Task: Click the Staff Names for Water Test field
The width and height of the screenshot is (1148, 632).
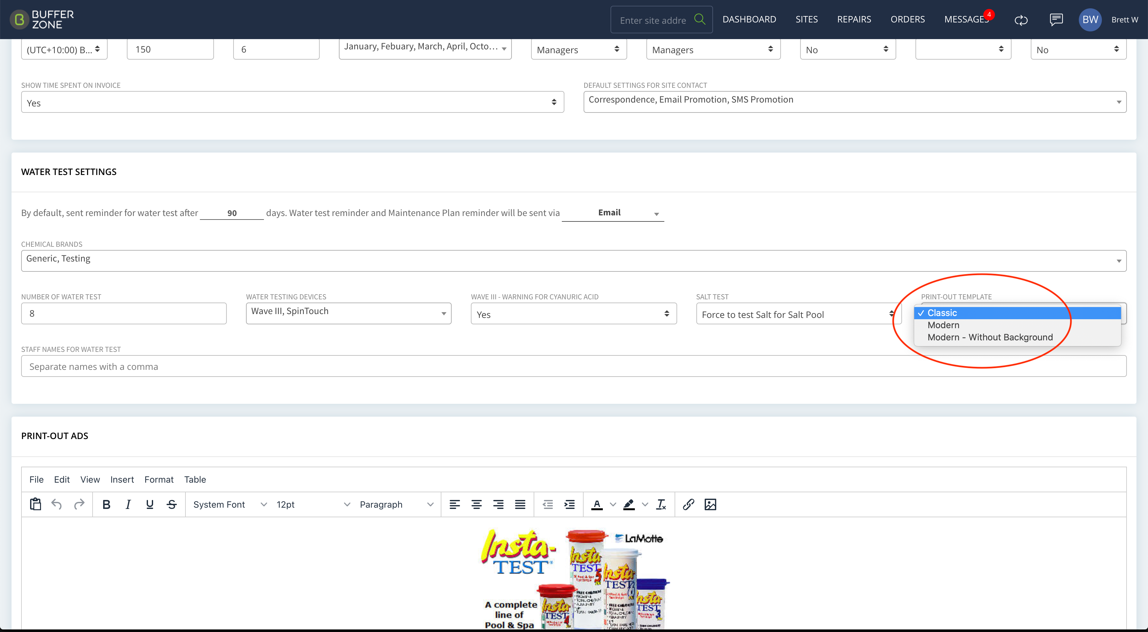Action: (x=574, y=366)
